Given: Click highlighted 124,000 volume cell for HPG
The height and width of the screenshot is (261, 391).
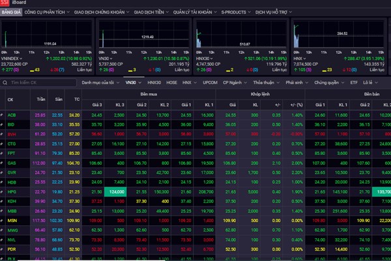Looking at the screenshot, I should pos(115,192).
